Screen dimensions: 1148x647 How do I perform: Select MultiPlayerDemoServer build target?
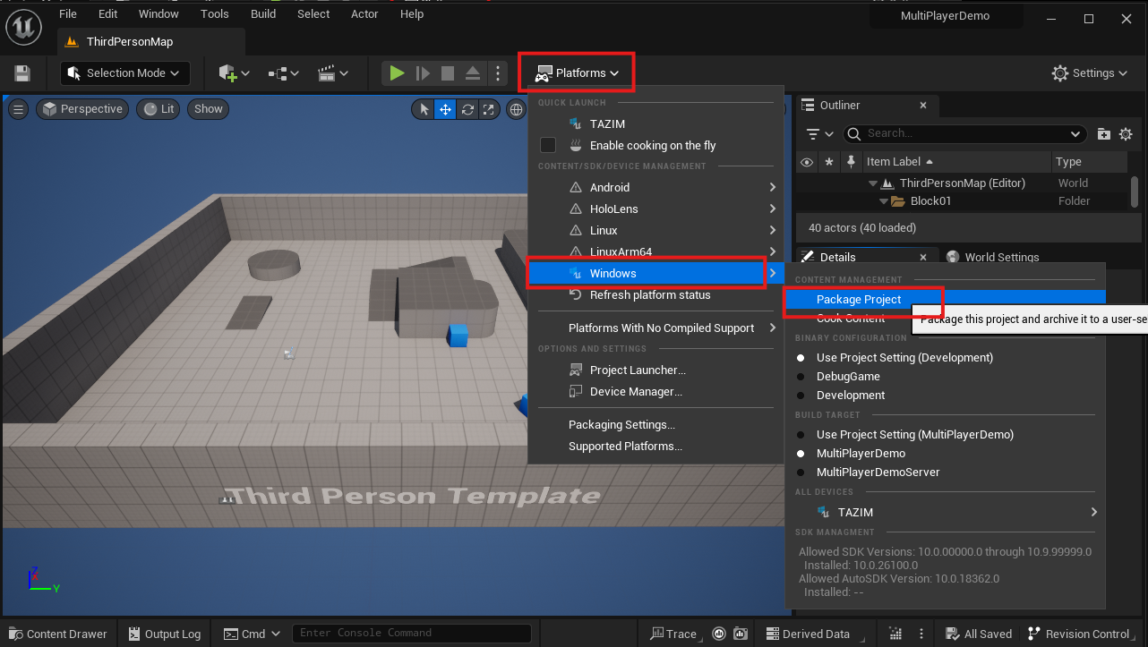point(878,472)
